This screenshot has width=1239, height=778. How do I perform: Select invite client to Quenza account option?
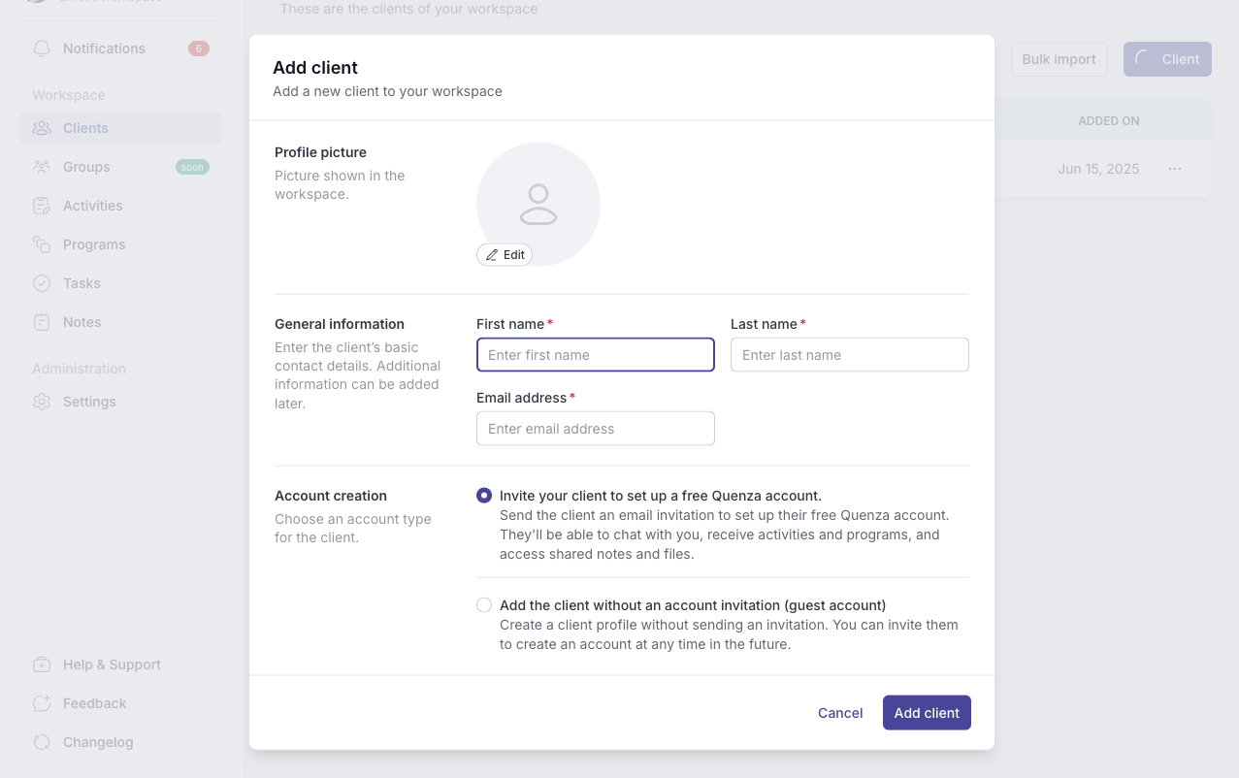pyautogui.click(x=484, y=496)
